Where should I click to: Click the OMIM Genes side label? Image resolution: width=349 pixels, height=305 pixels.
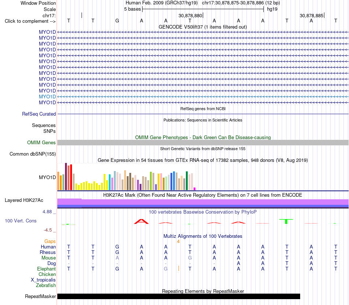tap(42, 142)
